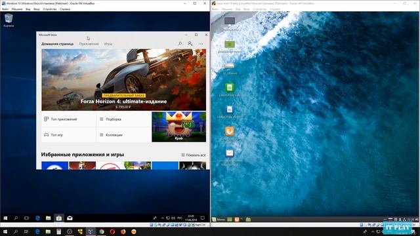Open File Explorer from host taskbar

coord(48,231)
